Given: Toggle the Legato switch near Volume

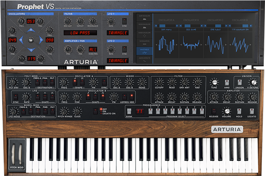Looking at the screenshot, I should coord(252,111).
